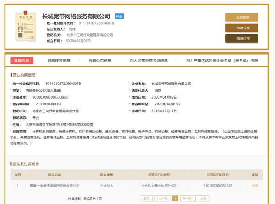Click shareholder name 鹏博士电信传媒集团股份有限公司
The image size is (275, 204).
point(55,186)
